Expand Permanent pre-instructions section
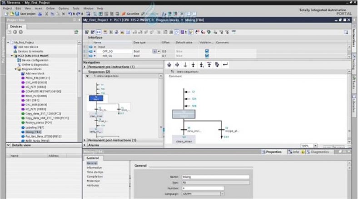This screenshot has width=358, height=199. coord(85,67)
